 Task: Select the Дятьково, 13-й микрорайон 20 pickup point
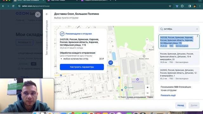pos(179,58)
